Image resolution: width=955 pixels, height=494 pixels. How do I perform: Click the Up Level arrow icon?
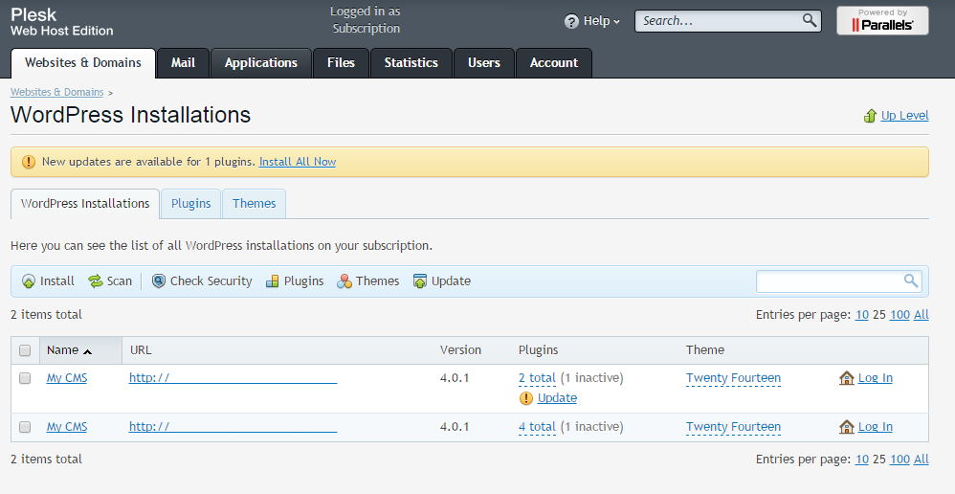pyautogui.click(x=871, y=116)
